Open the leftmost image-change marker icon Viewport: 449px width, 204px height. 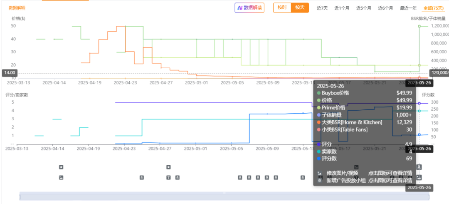[x=61, y=178]
